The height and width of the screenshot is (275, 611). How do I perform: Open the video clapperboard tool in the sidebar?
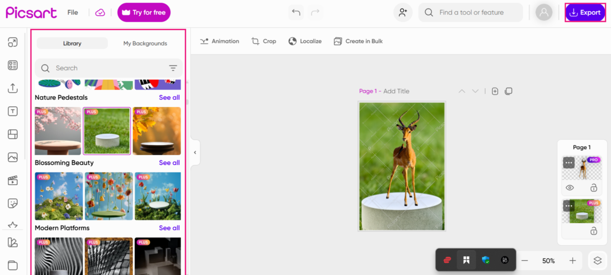pyautogui.click(x=13, y=180)
